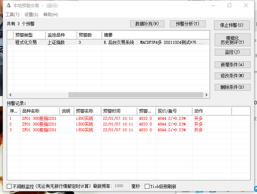Sort by the 预警时间 column header
The image size is (257, 194).
[118, 111]
